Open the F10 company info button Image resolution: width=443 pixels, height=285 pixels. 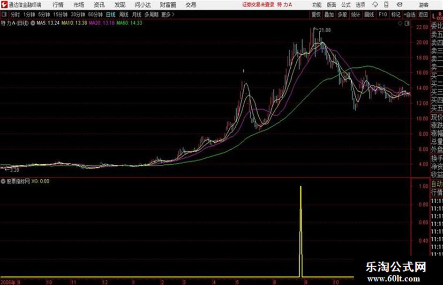pos(383,15)
